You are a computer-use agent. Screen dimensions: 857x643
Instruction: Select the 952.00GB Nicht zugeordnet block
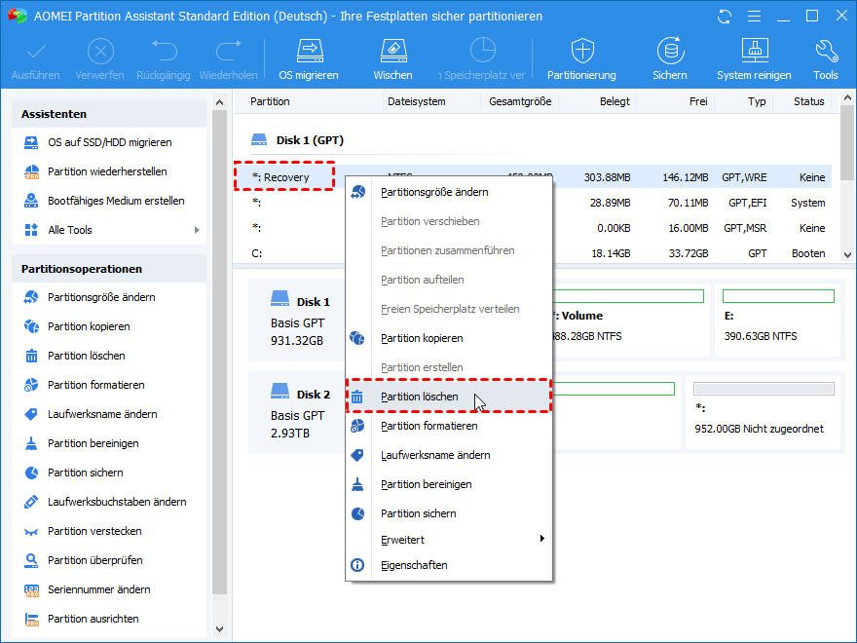tap(763, 414)
